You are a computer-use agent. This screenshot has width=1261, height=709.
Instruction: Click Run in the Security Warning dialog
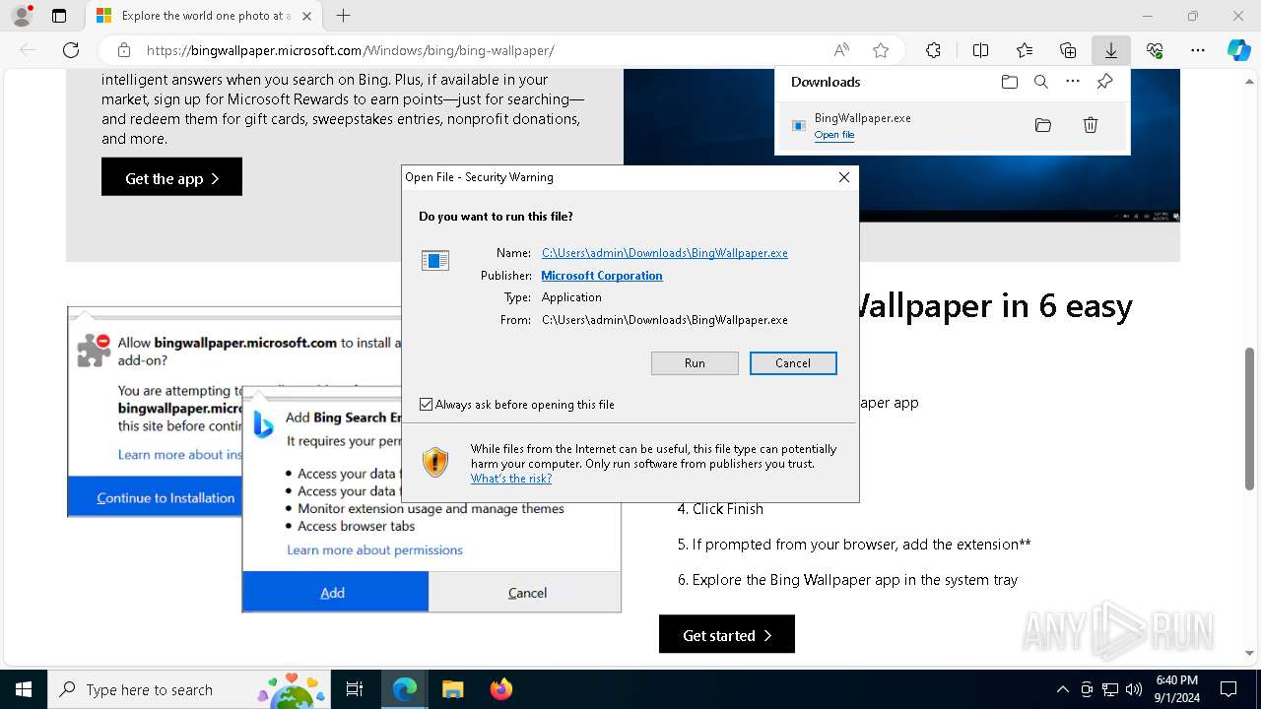click(x=695, y=363)
